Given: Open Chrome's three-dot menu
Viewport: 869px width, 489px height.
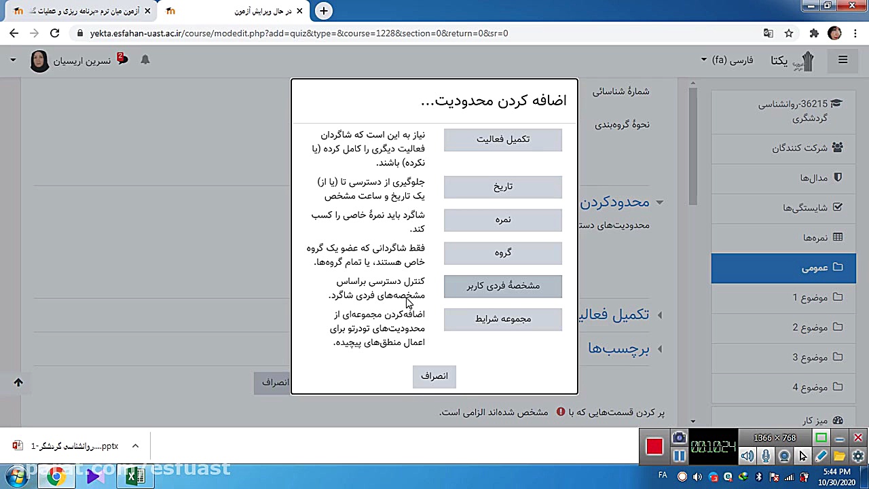Looking at the screenshot, I should (854, 33).
